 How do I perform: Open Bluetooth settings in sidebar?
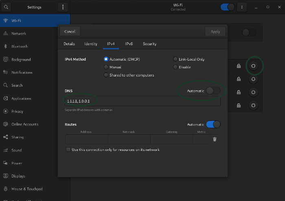(x=20, y=46)
